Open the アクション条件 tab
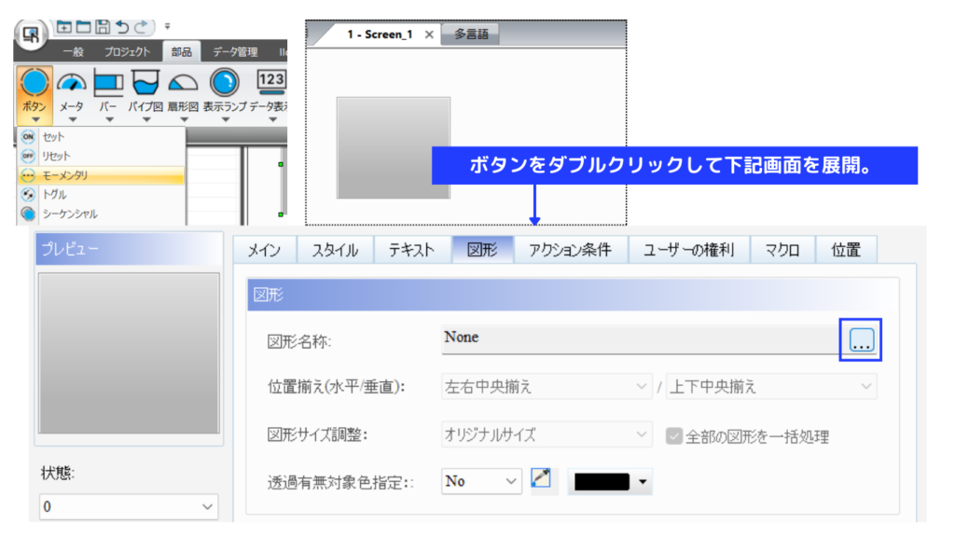955x537 pixels. click(x=570, y=250)
